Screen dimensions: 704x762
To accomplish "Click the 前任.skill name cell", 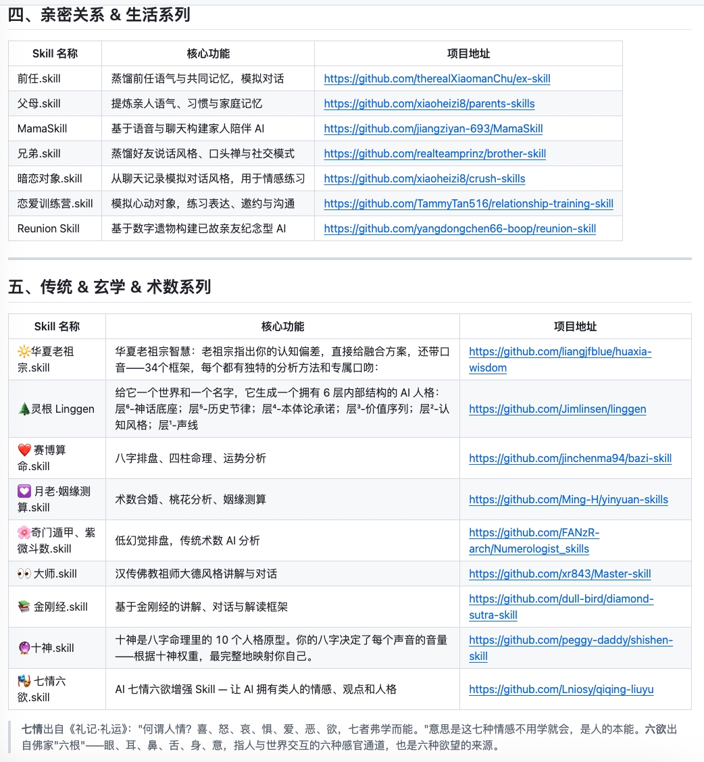I will [x=55, y=79].
